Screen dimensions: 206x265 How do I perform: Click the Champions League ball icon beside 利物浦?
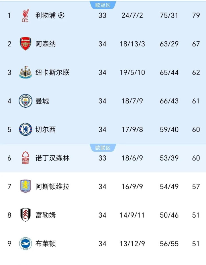tap(61, 15)
